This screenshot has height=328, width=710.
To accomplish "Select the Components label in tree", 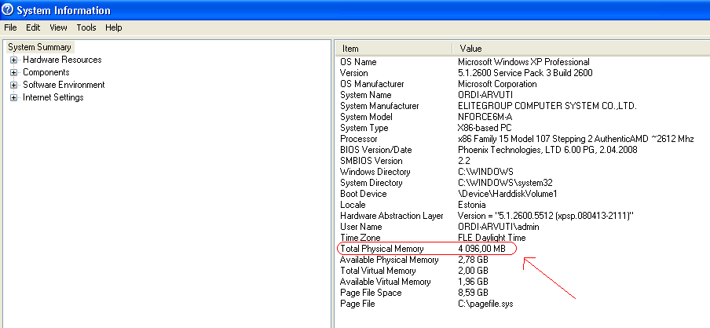I will 46,72.
